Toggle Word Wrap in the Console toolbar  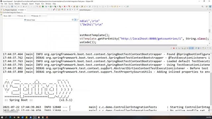(187, 48)
